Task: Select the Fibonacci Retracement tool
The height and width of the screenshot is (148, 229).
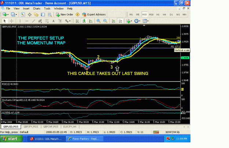Action: (x=47, y=21)
